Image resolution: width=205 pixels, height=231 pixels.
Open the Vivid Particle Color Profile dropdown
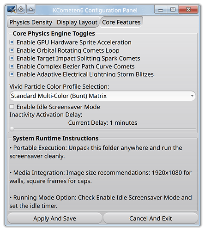point(102,96)
